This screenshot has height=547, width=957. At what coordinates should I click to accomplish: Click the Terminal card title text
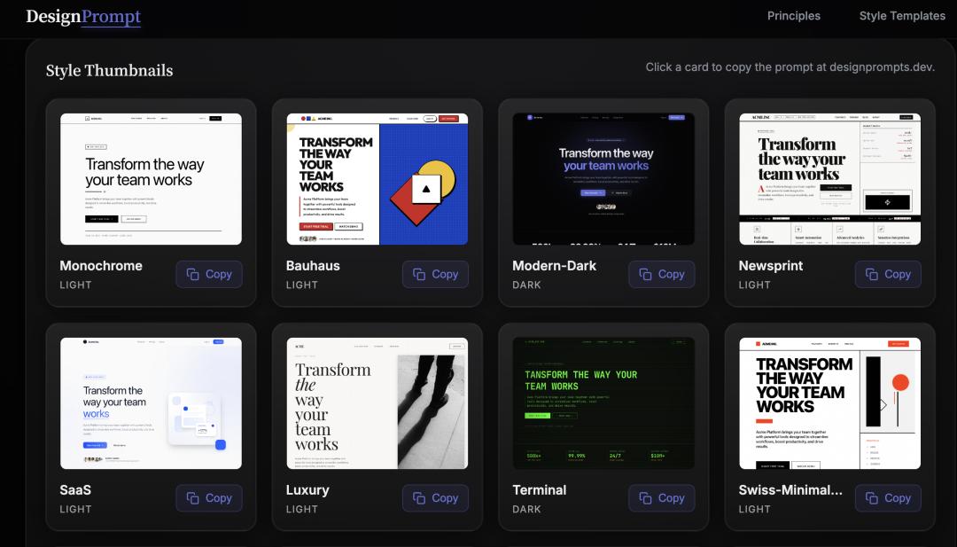click(540, 490)
